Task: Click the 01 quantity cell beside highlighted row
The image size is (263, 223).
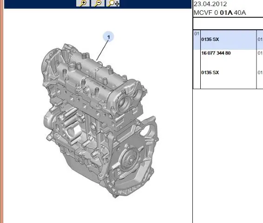Action: (x=260, y=39)
